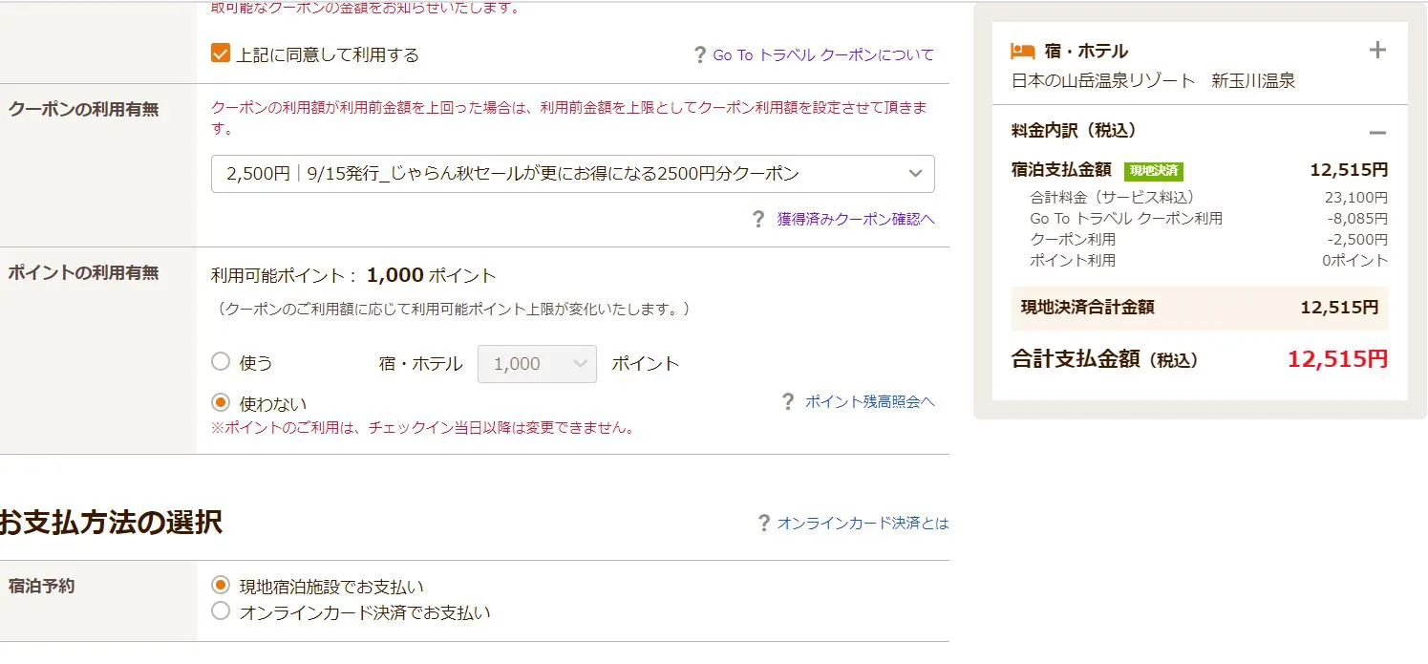Click the bed icon next to 宿・ホテル

pos(1023,52)
